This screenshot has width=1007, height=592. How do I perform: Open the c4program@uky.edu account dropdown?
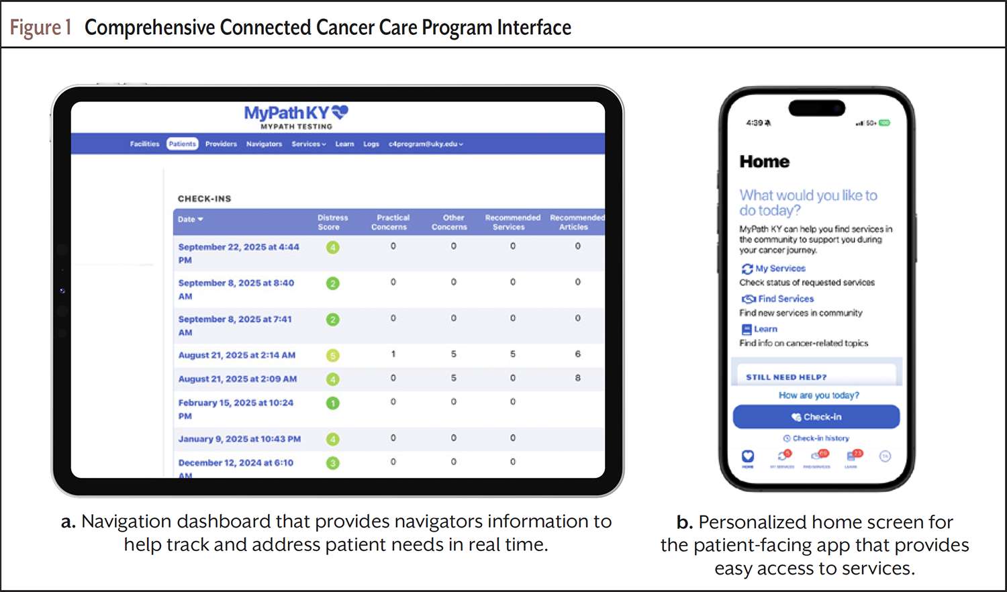coord(426,144)
